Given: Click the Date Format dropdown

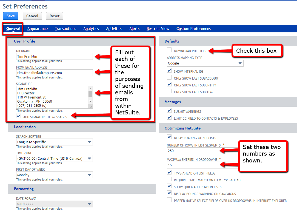Looking at the screenshot, I should [54, 204].
